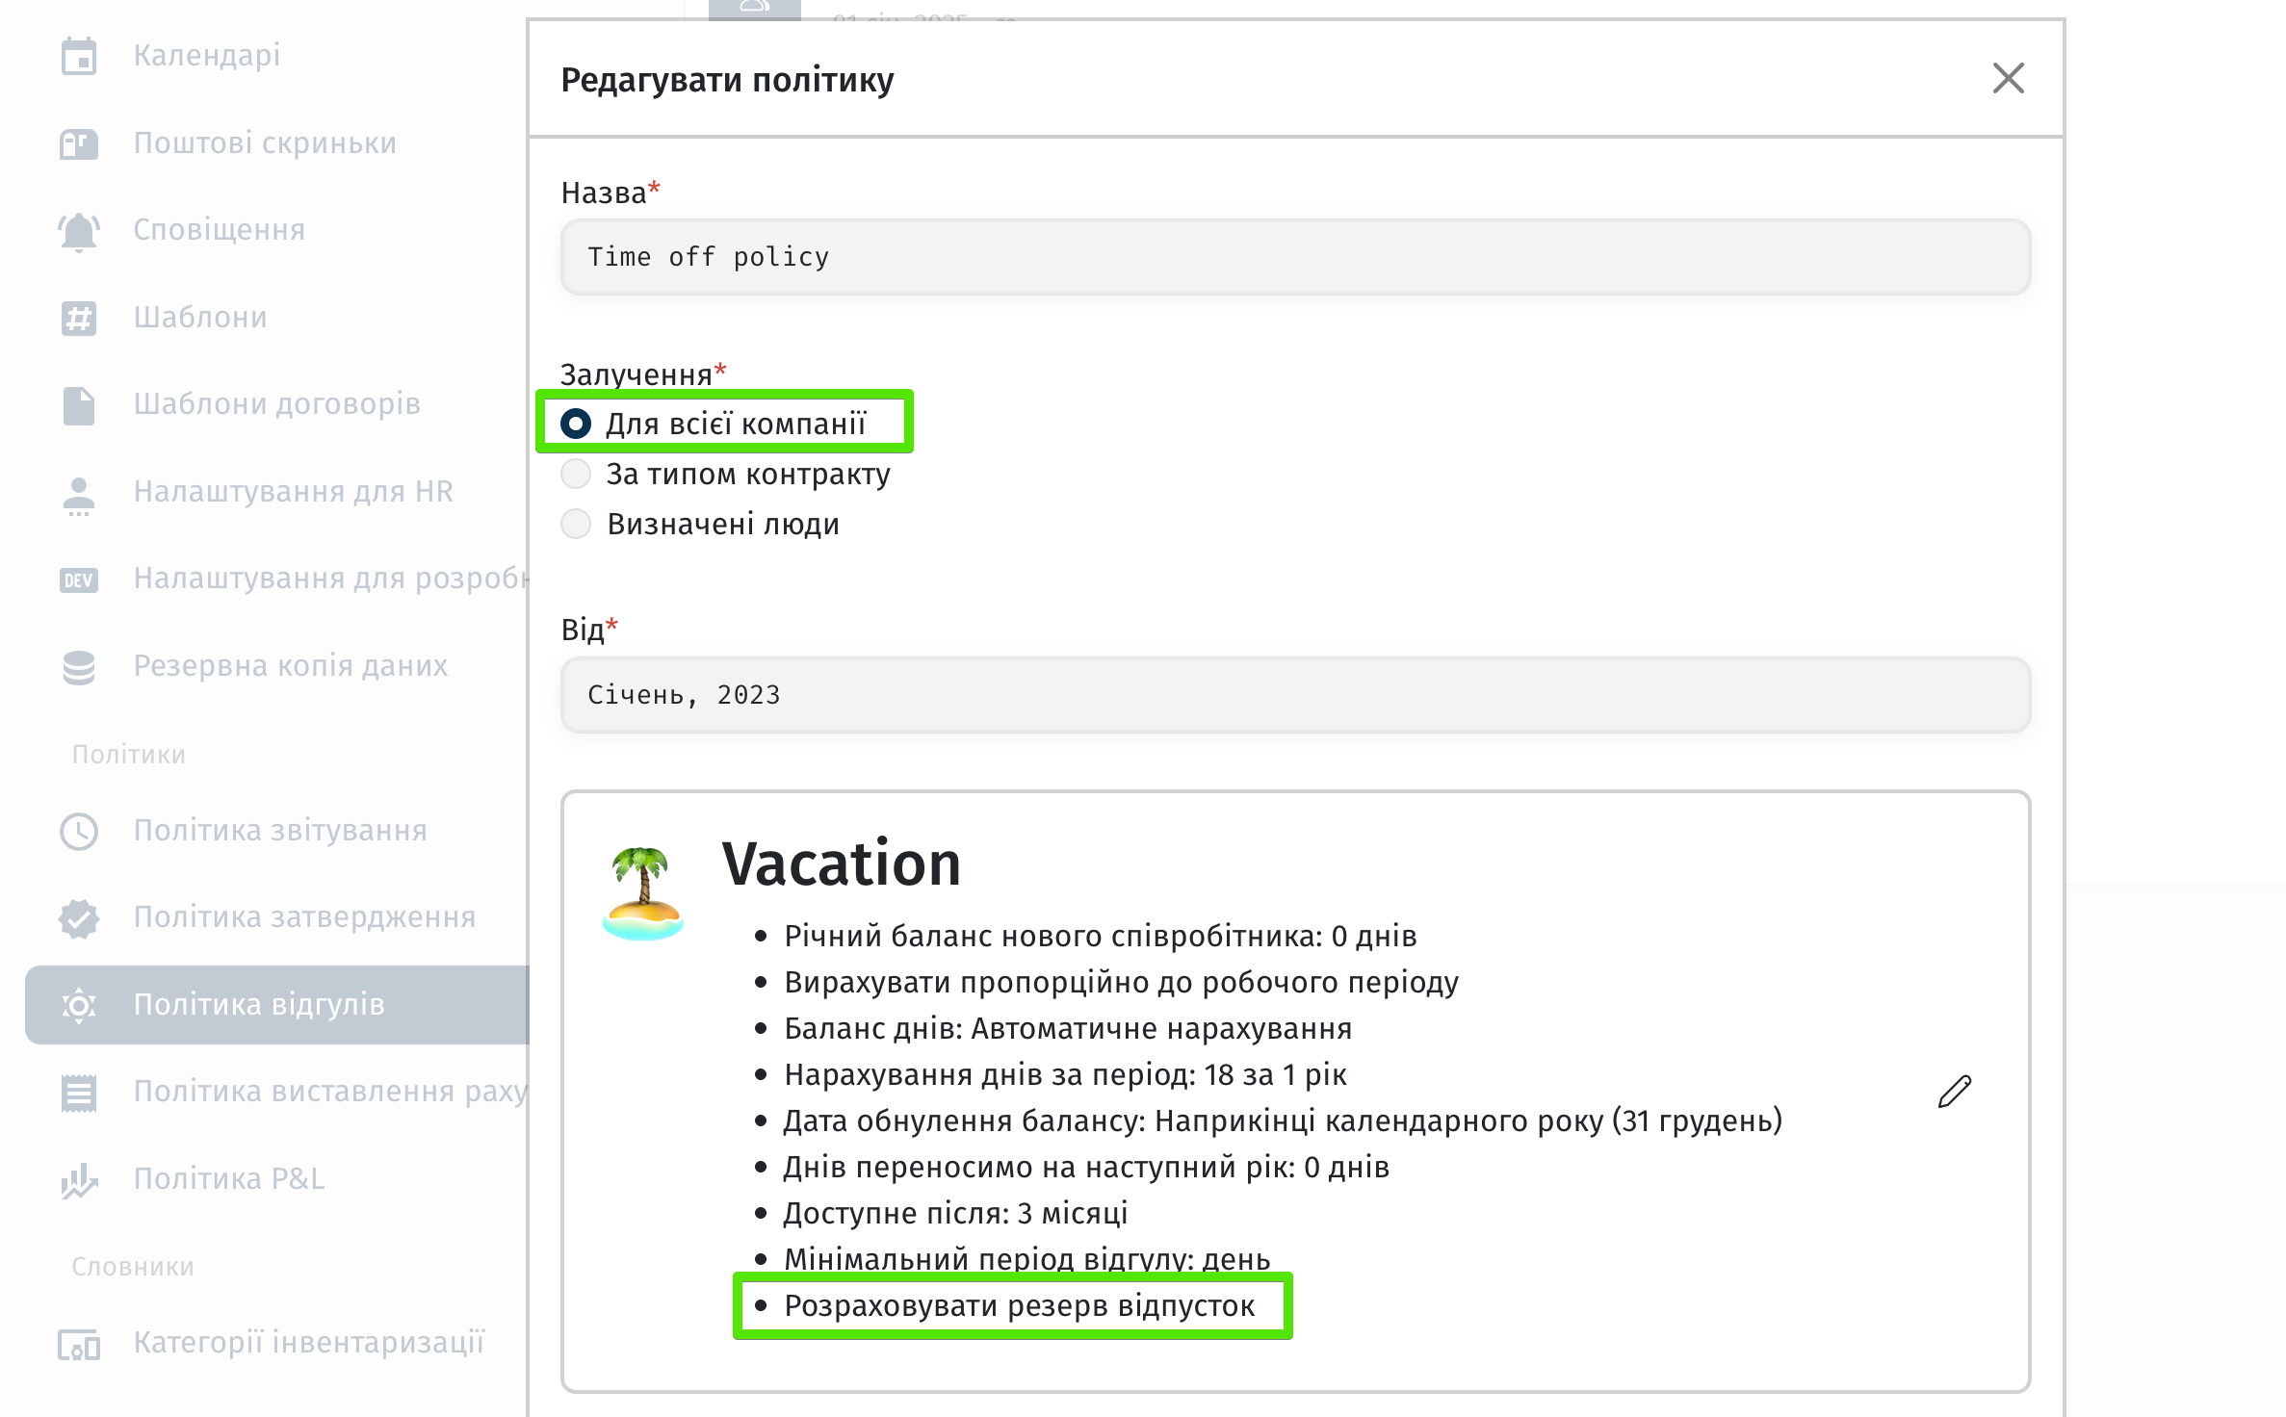Click the Сповіщення bell icon

[79, 231]
